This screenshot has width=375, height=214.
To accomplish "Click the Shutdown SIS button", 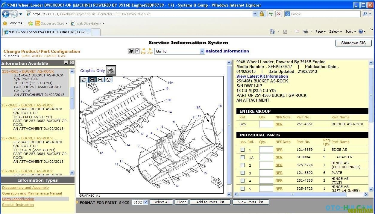I will pyautogui.click(x=353, y=43).
